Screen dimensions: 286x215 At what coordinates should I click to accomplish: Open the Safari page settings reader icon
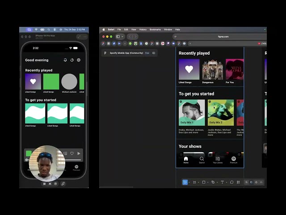pos(176,37)
